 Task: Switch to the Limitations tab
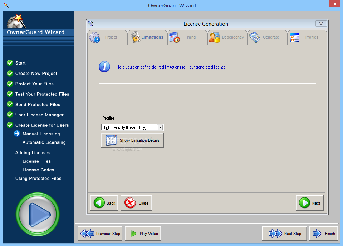coord(147,37)
